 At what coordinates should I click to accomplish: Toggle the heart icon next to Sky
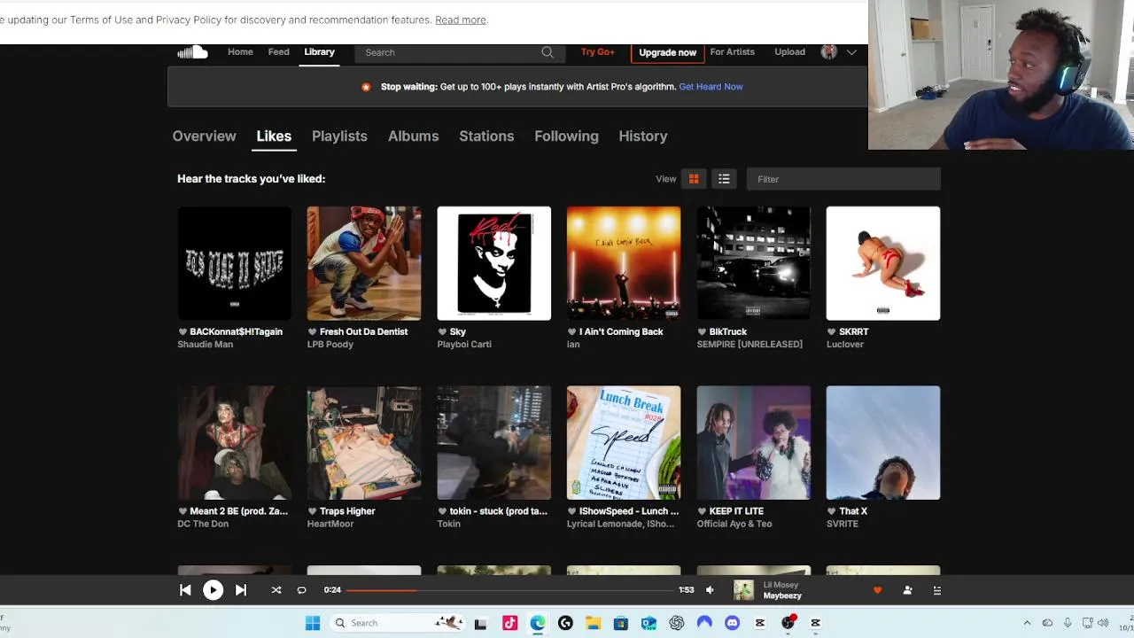point(442,332)
